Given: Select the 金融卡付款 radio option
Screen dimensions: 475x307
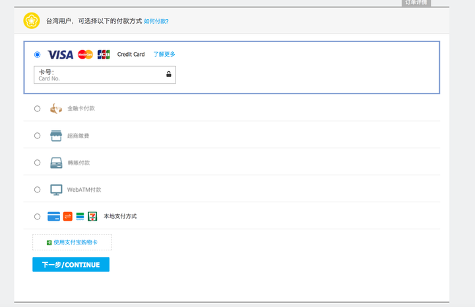Looking at the screenshot, I should click(x=37, y=109).
